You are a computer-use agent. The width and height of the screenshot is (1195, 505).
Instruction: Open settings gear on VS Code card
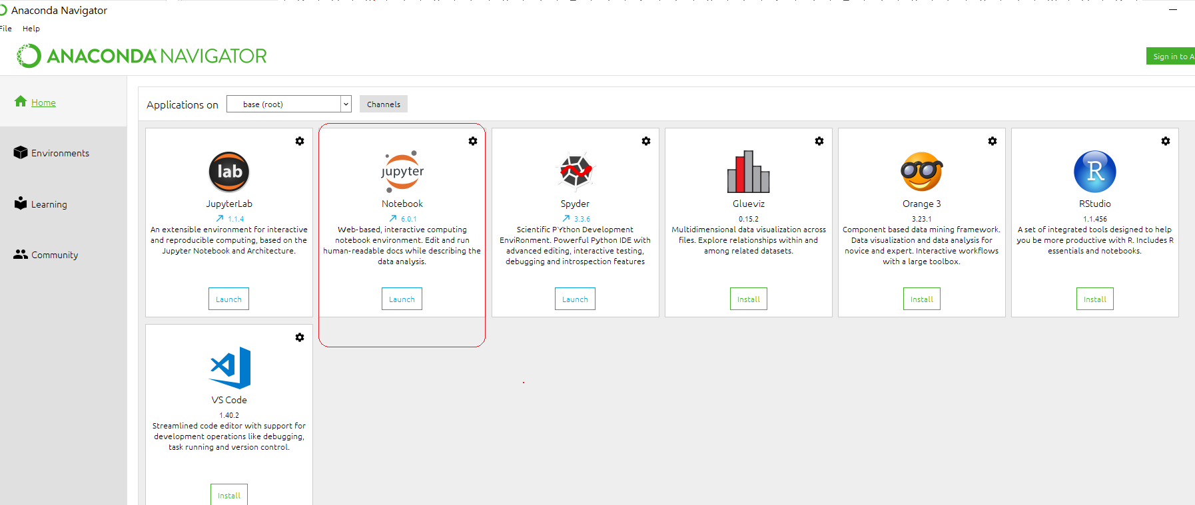(300, 337)
